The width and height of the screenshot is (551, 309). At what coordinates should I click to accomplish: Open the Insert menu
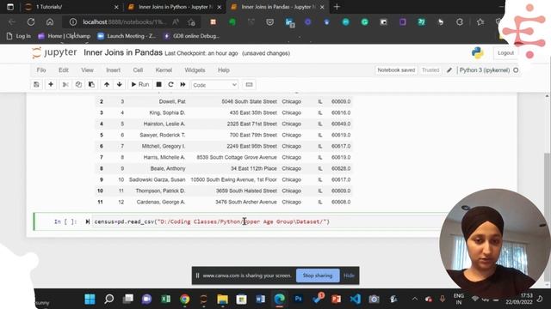point(113,70)
